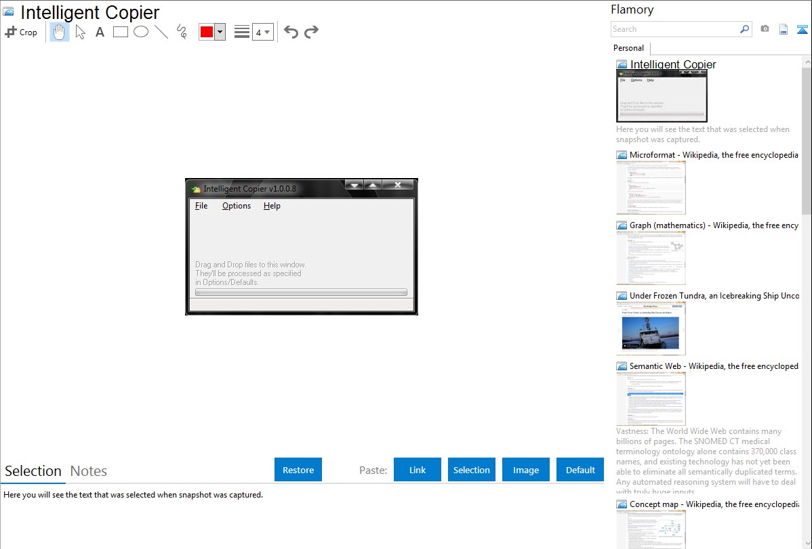Image resolution: width=812 pixels, height=549 pixels.
Task: Pick the ellipse drawing tool
Action: (141, 32)
